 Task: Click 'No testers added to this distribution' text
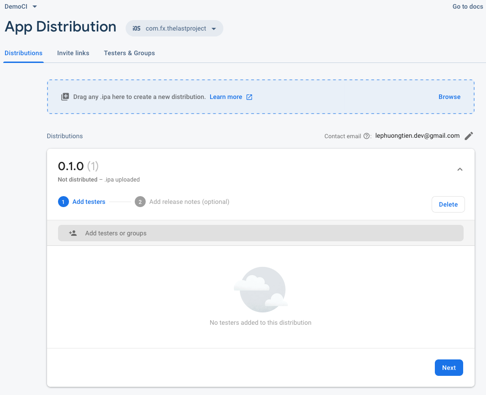coord(260,322)
